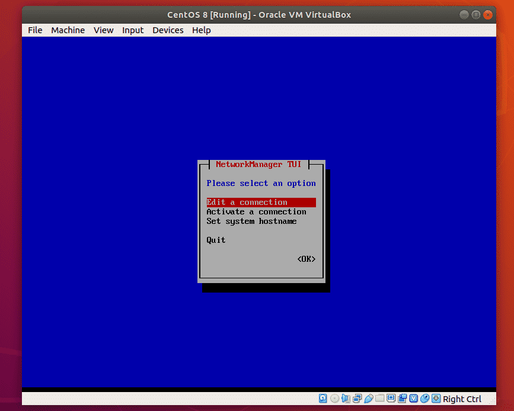Viewport: 514px width, 411px height.
Task: Open the Help menu
Action: pyautogui.click(x=202, y=30)
